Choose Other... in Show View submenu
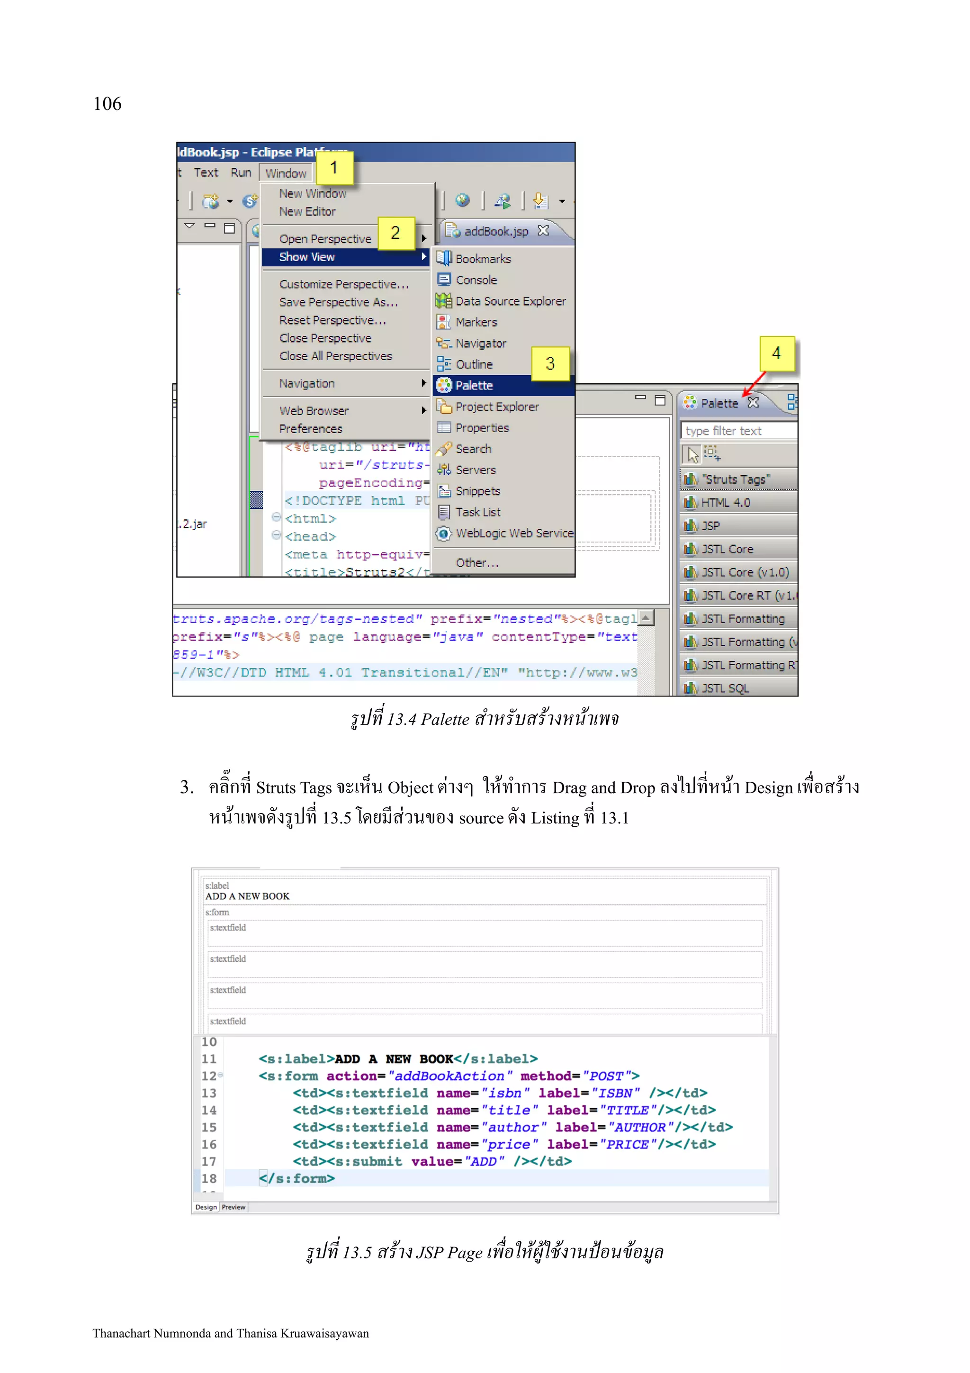Screen dimensions: 970x1373 [x=477, y=563]
